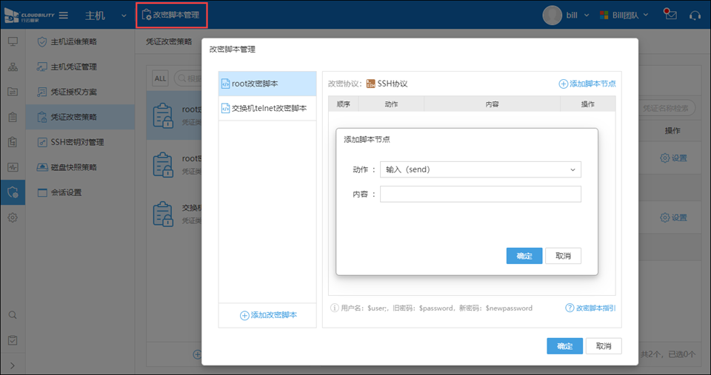Confirm with 确定 in add node dialog
The image size is (711, 375).
point(524,255)
